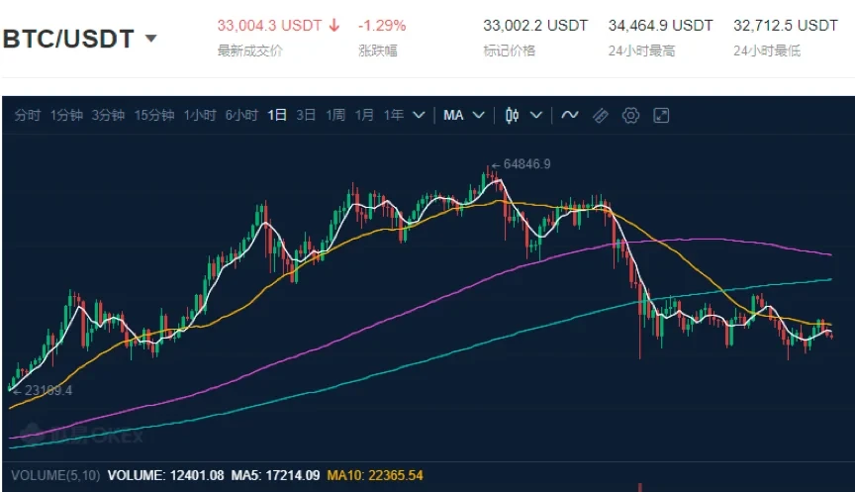The image size is (855, 492).
Task: Expand the chart type dropdown arrow
Action: pyautogui.click(x=536, y=116)
